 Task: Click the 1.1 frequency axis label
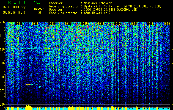click(x=2, y=36)
